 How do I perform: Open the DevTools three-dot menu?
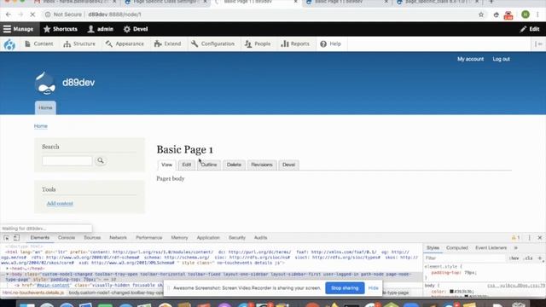pyautogui.click(x=529, y=238)
